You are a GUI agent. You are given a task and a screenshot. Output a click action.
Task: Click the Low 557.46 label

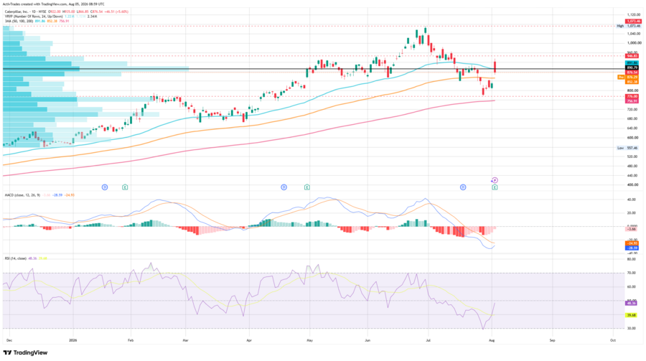[x=627, y=148]
